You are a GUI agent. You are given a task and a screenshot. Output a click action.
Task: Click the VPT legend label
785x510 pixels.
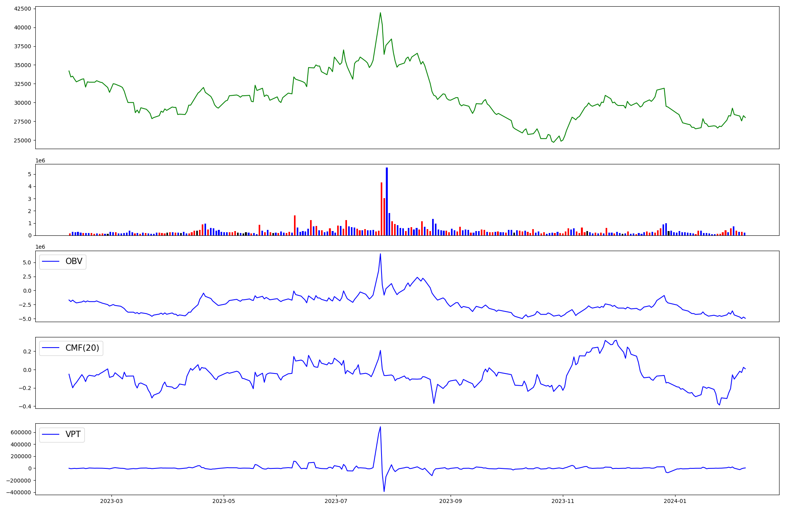pos(73,434)
